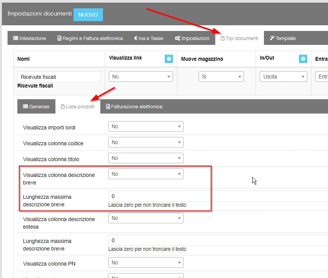Expand the In/Out Uscita dropdown
Image resolution: width=328 pixels, height=278 pixels.
[283, 77]
